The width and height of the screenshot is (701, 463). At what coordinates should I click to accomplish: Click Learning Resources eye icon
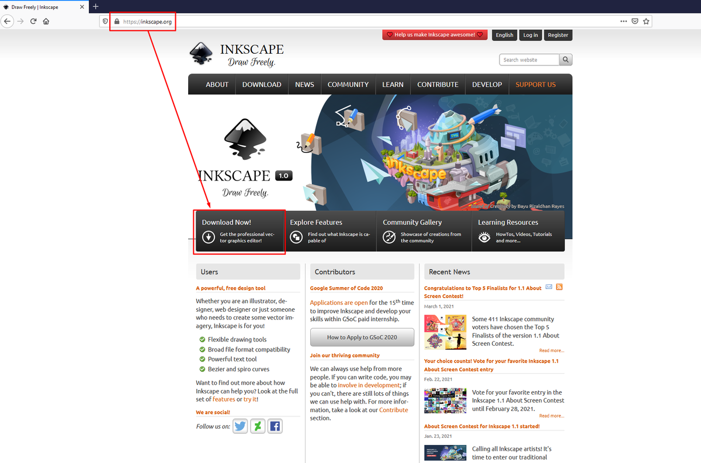pos(484,237)
